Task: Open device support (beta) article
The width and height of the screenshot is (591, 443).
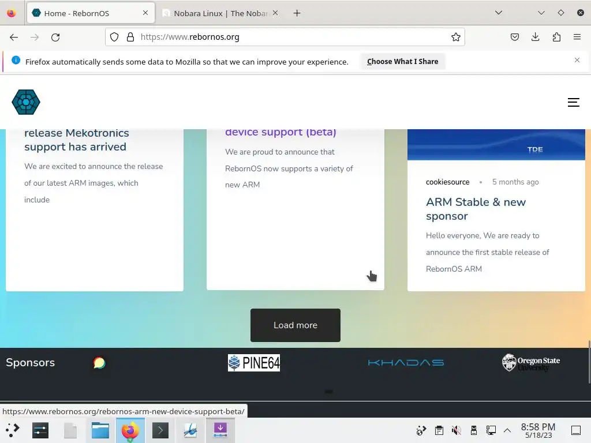Action: (x=280, y=133)
